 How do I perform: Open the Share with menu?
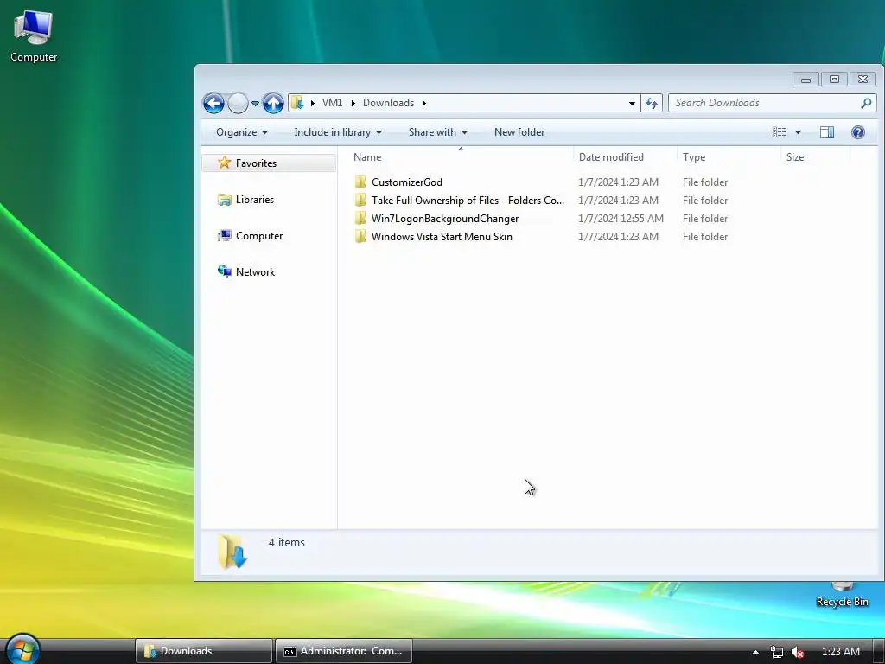(x=438, y=132)
